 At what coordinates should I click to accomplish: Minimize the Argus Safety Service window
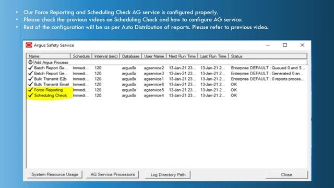click(268, 45)
